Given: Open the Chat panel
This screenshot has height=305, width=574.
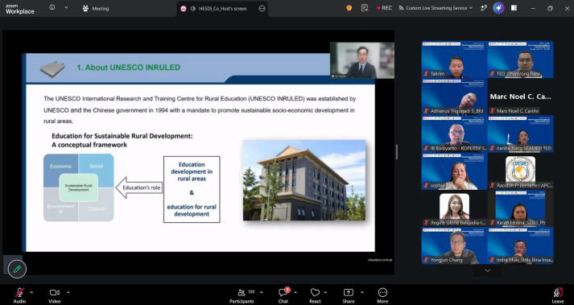Looking at the screenshot, I should pos(283,295).
